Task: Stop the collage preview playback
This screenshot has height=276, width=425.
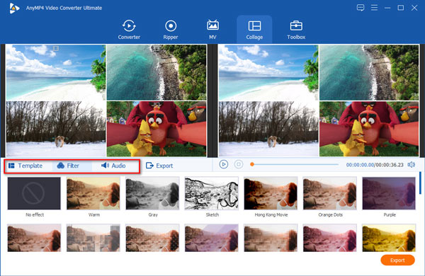Action: [239, 164]
